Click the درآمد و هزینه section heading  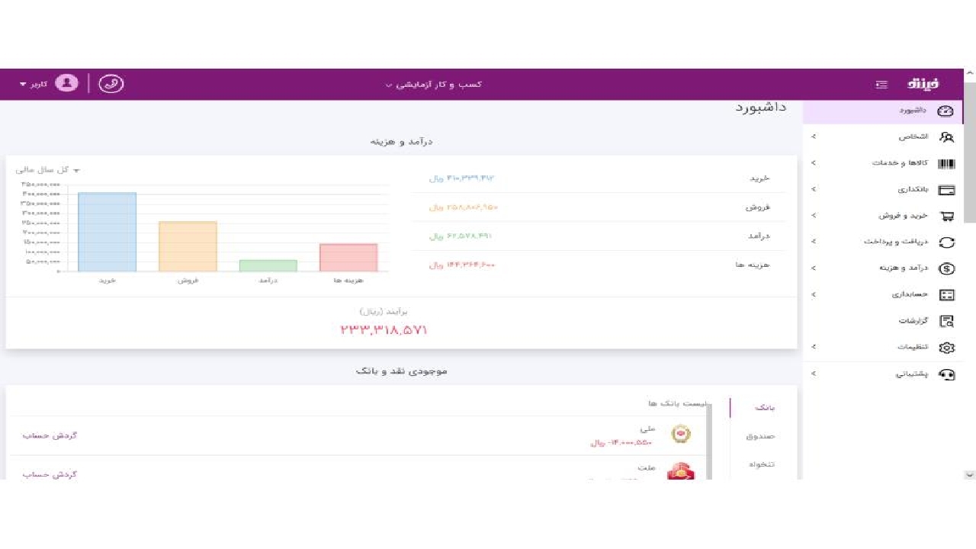pyautogui.click(x=402, y=142)
